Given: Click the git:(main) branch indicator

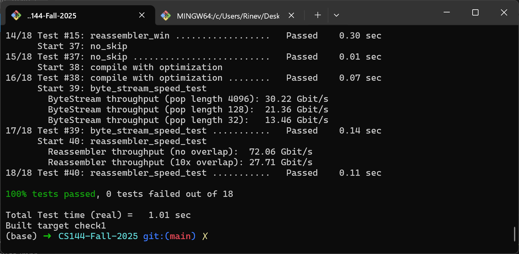Looking at the screenshot, I should click(x=169, y=236).
